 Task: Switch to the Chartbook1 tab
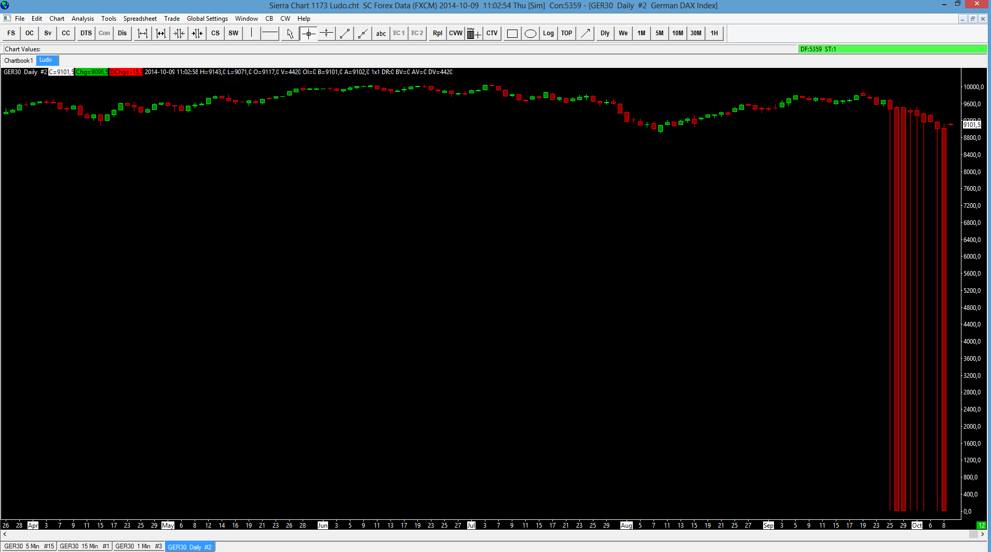[19, 61]
